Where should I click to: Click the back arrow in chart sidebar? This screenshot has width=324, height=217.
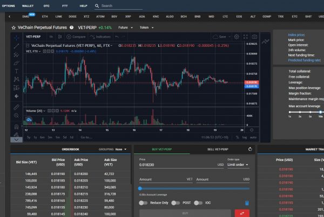click(16, 96)
